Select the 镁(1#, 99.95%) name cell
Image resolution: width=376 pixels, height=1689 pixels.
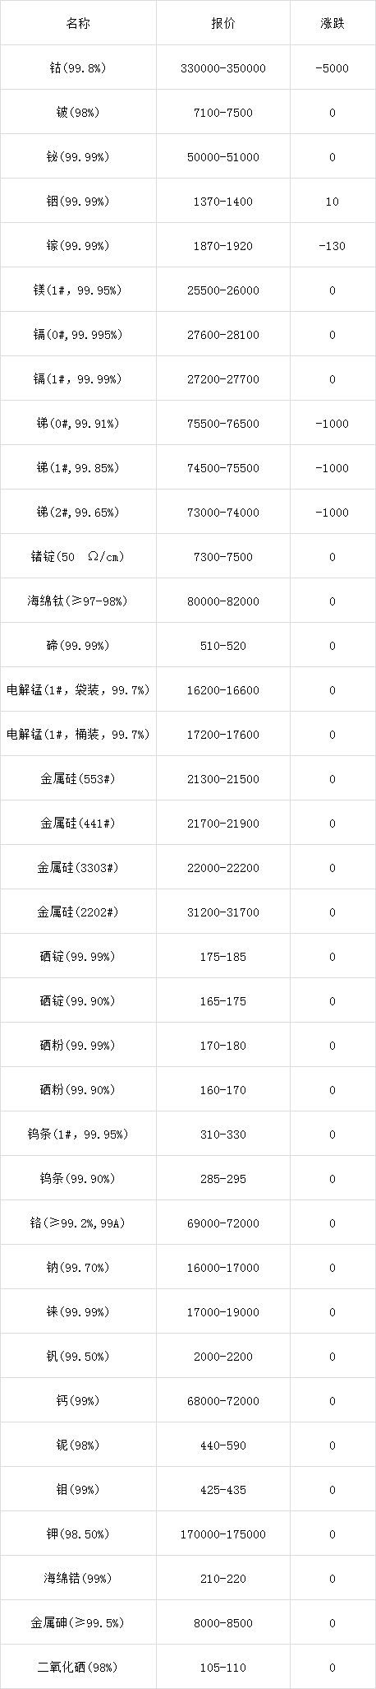[78, 290]
